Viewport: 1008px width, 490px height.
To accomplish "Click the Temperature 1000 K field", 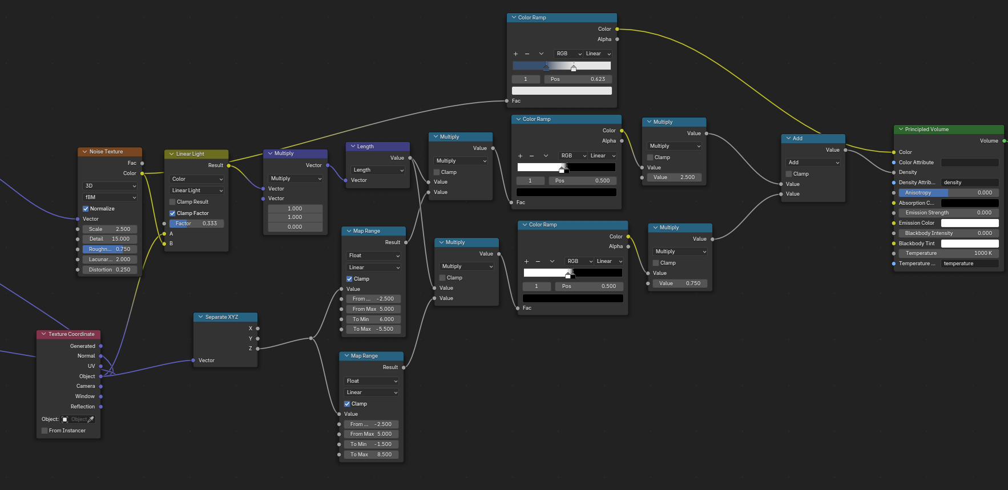I will [x=949, y=253].
